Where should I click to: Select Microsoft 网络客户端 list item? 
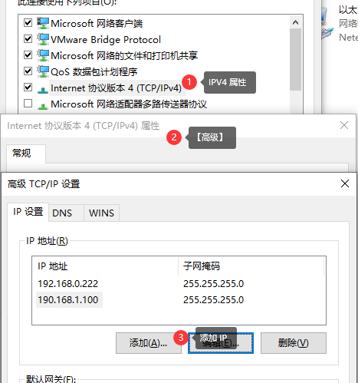pyautogui.click(x=97, y=24)
